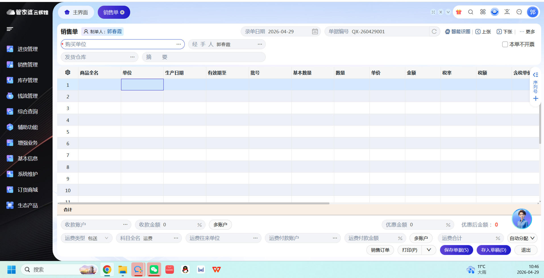544x278 pixels.
Task: Open the magnifier search icon in top bar
Action: pyautogui.click(x=471, y=12)
